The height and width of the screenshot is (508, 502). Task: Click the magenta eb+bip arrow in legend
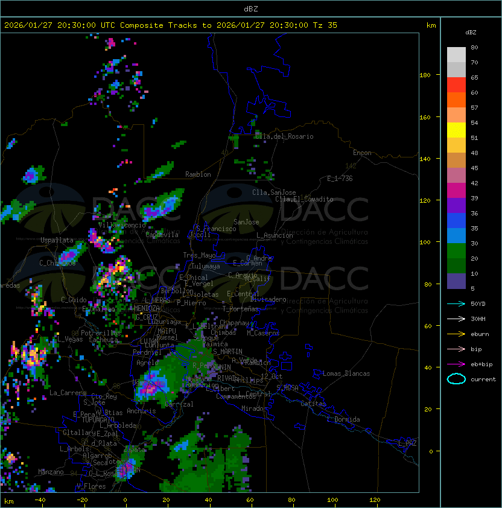point(456,364)
